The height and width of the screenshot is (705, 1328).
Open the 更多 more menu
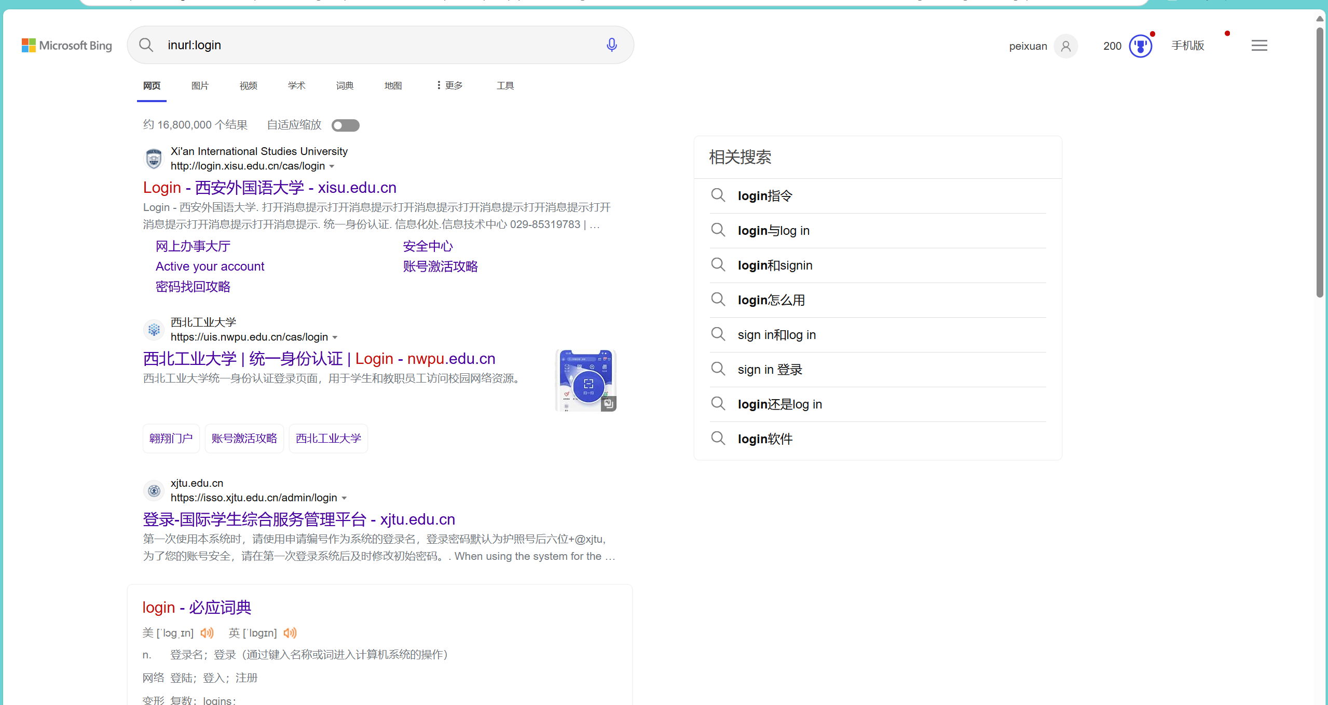click(449, 86)
